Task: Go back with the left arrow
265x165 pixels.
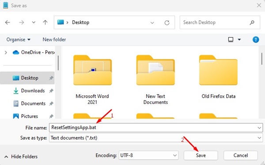Action: [x=8, y=22]
